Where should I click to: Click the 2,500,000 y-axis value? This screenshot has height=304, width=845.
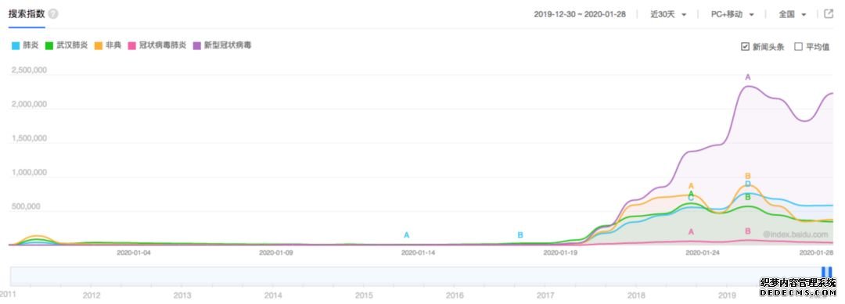click(x=29, y=70)
